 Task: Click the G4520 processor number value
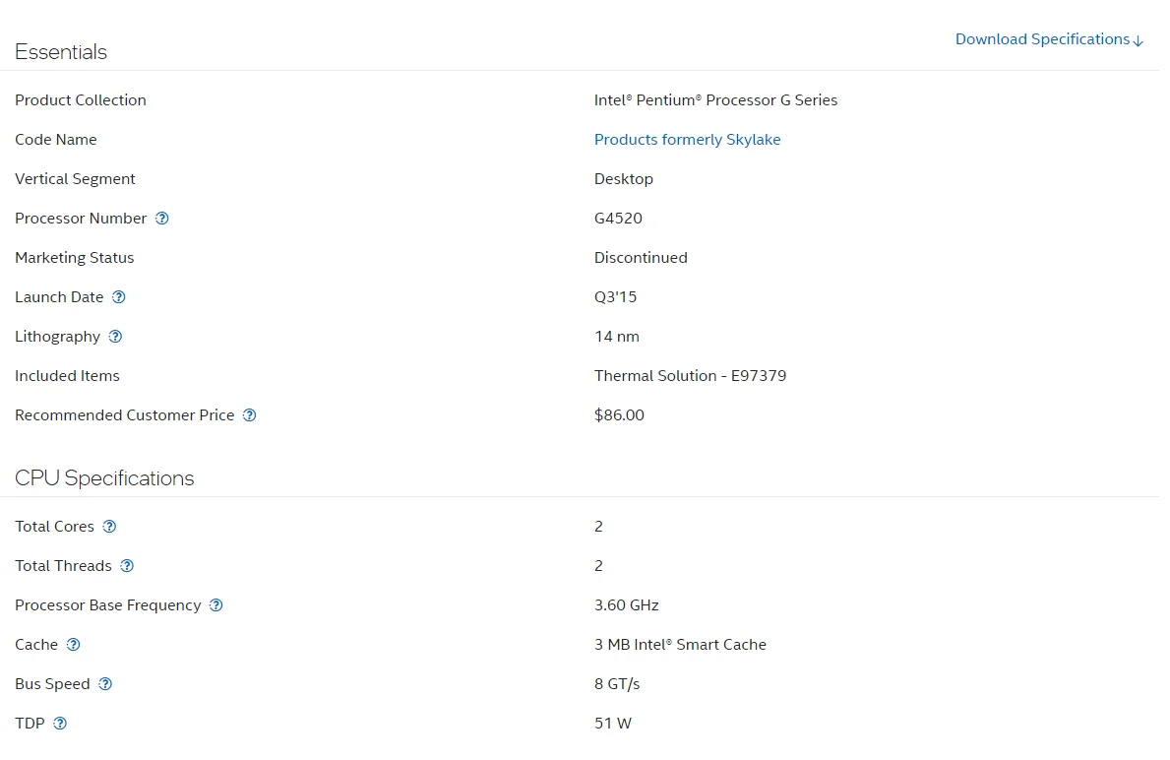point(618,219)
